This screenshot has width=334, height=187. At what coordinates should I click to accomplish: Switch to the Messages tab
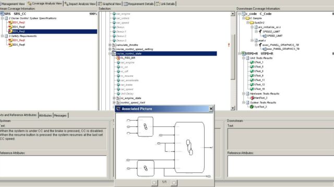(61, 115)
